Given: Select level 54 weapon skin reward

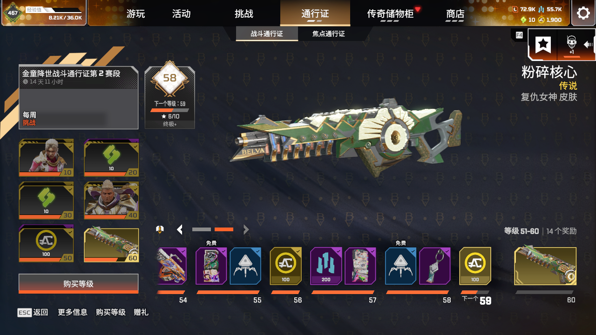Looking at the screenshot, I should (x=172, y=266).
